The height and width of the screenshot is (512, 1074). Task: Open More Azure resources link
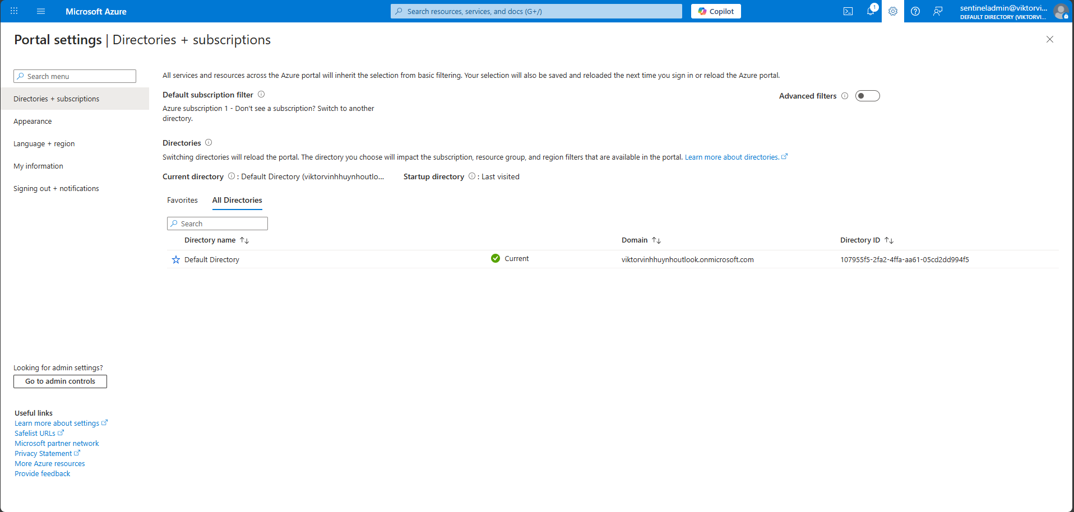click(x=50, y=464)
